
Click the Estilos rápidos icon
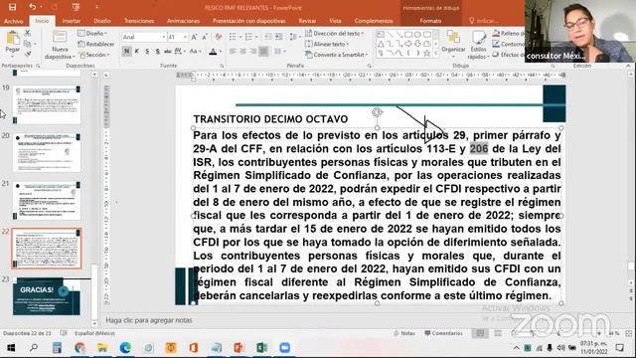[x=479, y=39]
